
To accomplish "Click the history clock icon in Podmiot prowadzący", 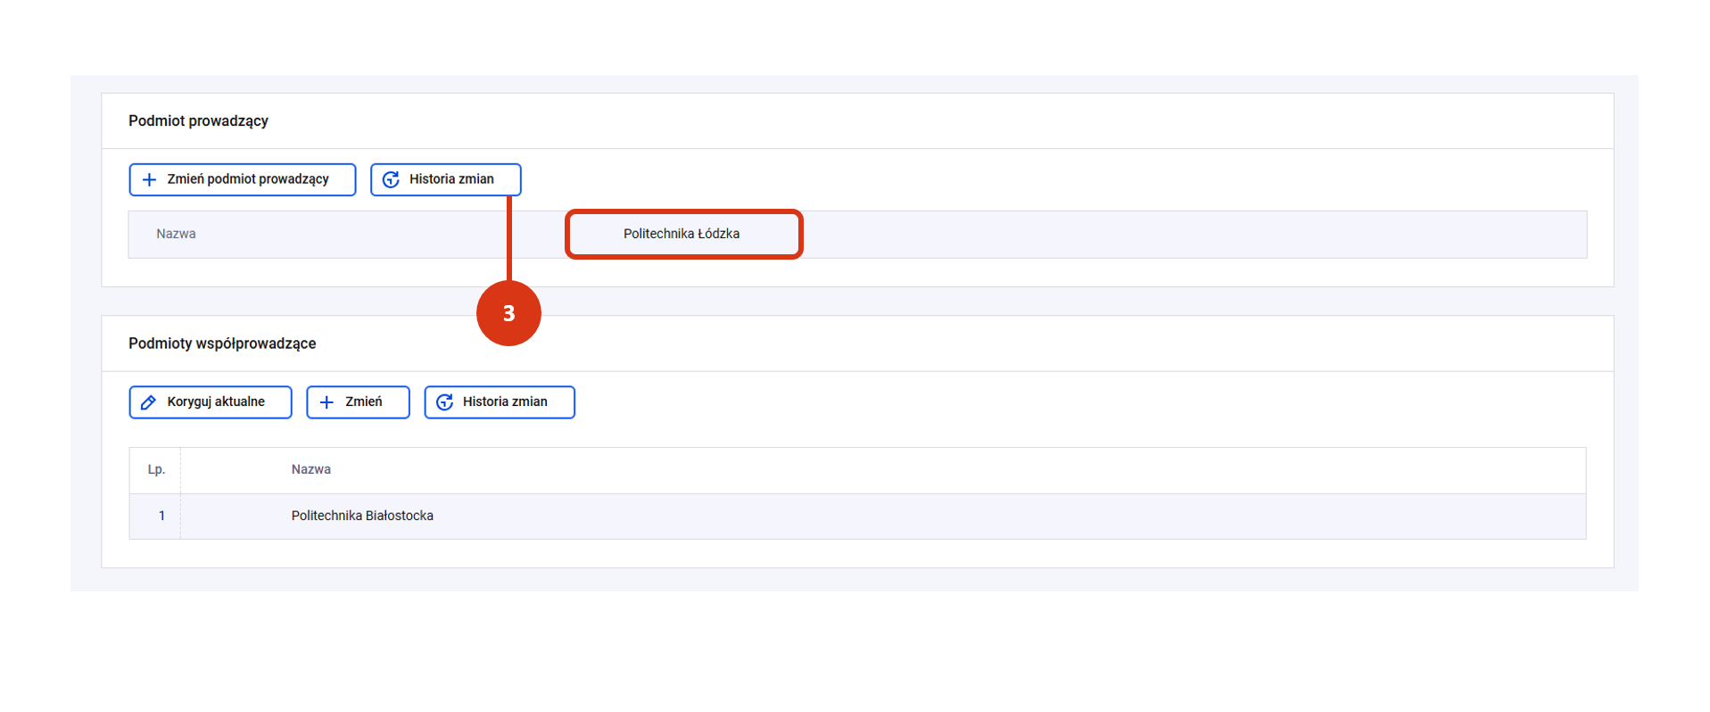I will click(x=391, y=179).
